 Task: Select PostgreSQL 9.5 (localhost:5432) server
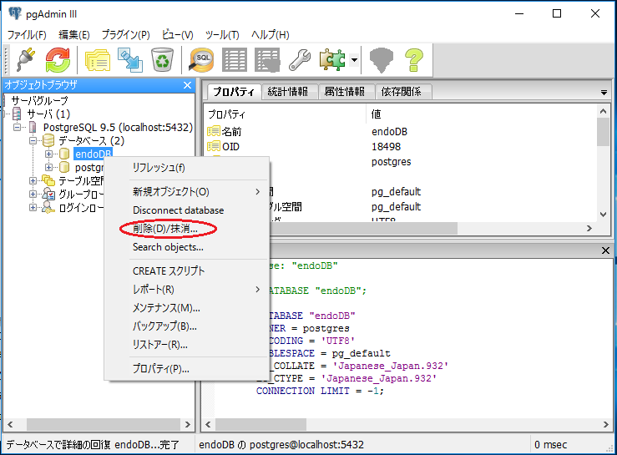click(x=118, y=128)
